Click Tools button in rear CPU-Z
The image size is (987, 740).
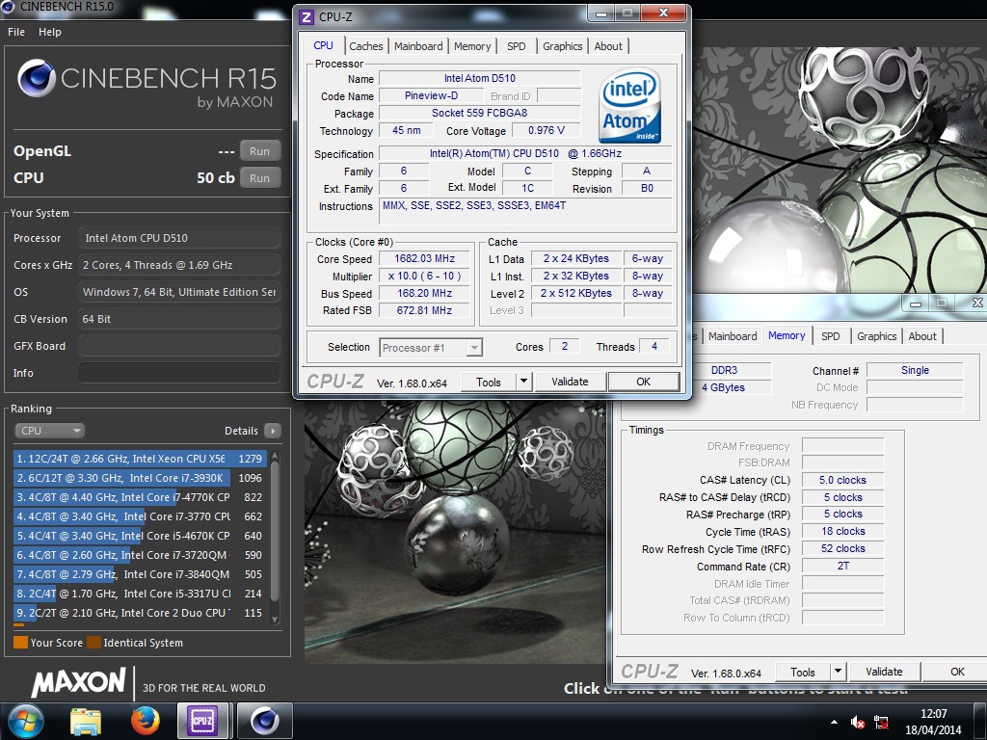pyautogui.click(x=803, y=672)
